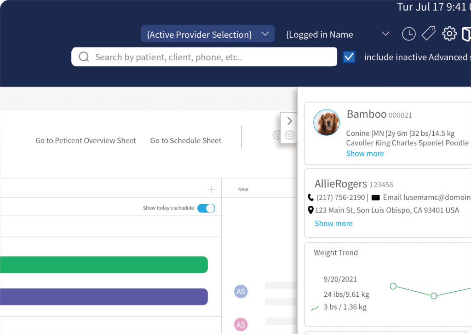Screen dimensions: 471x334
Task: Click Bamboo's dog profile photo
Action: [x=327, y=123]
